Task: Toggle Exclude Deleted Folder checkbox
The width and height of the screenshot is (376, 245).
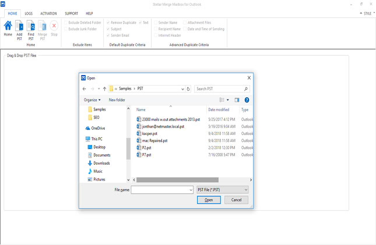Action: click(x=66, y=23)
